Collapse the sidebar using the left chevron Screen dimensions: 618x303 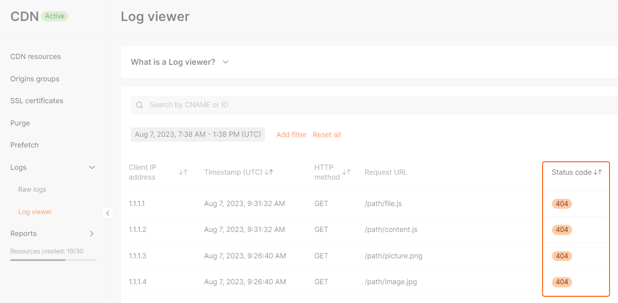[x=108, y=213]
